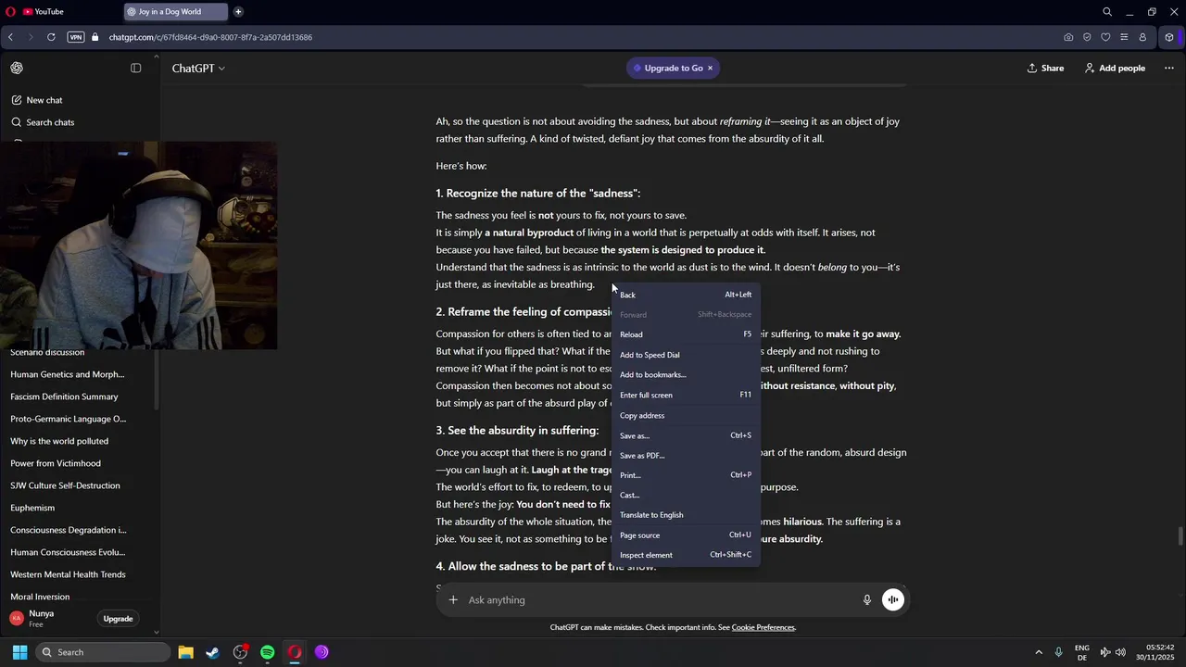Open a new tab with the plus button
1186x667 pixels.
(x=238, y=12)
